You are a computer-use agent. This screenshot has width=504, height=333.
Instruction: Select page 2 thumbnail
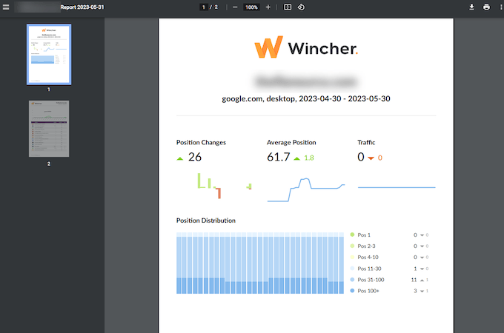point(49,129)
